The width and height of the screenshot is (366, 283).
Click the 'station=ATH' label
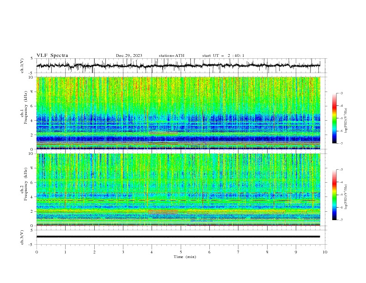point(171,55)
